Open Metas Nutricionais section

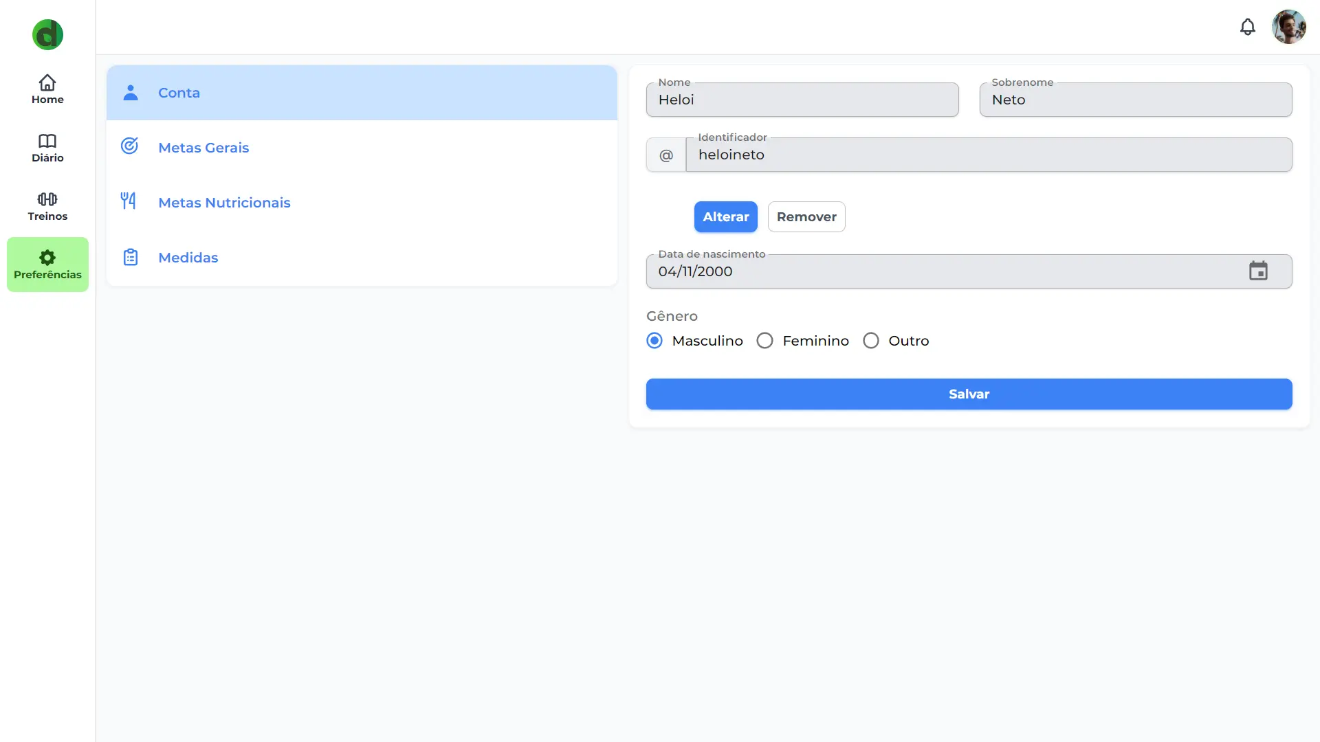coord(225,202)
